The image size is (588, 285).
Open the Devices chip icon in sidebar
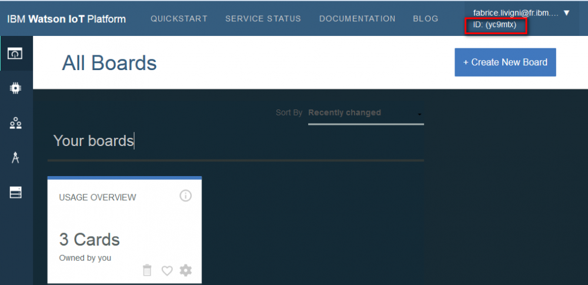coord(15,88)
